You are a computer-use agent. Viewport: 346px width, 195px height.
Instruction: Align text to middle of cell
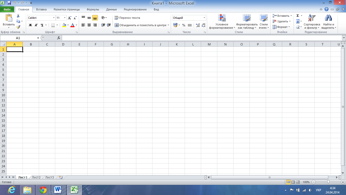[x=89, y=18]
